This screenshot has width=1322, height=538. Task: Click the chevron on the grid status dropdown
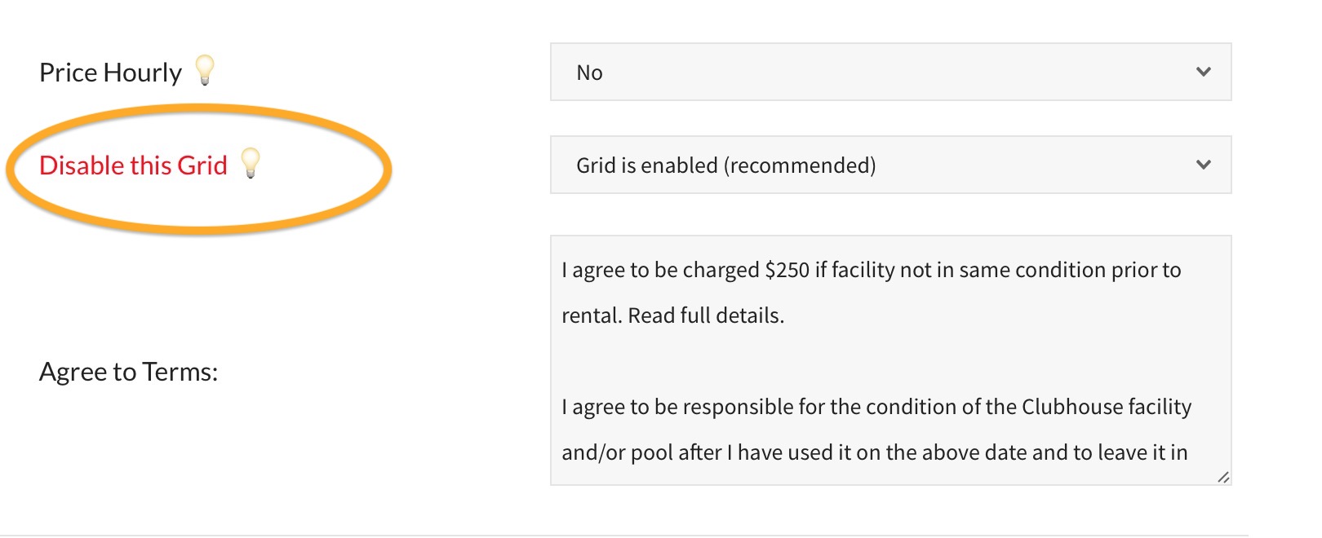(1203, 165)
